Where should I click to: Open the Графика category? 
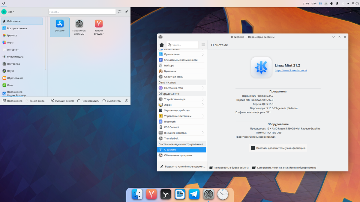[22, 35]
